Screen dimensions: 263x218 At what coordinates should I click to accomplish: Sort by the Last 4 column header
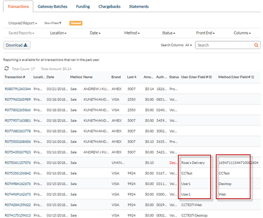pos(132,77)
